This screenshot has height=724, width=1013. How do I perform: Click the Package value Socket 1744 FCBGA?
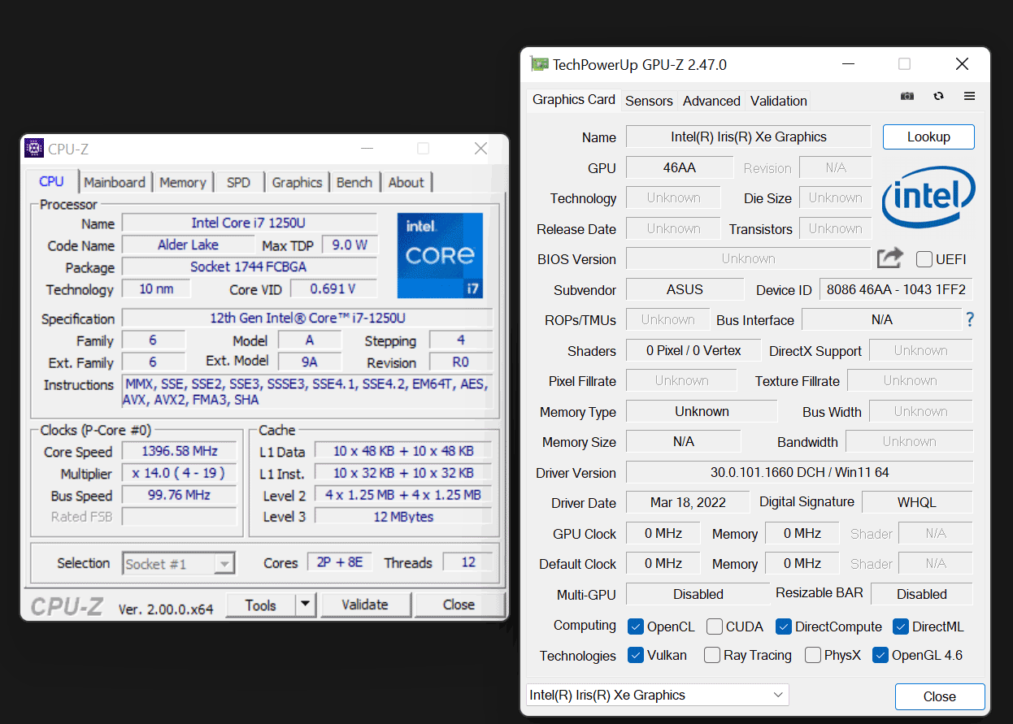250,267
